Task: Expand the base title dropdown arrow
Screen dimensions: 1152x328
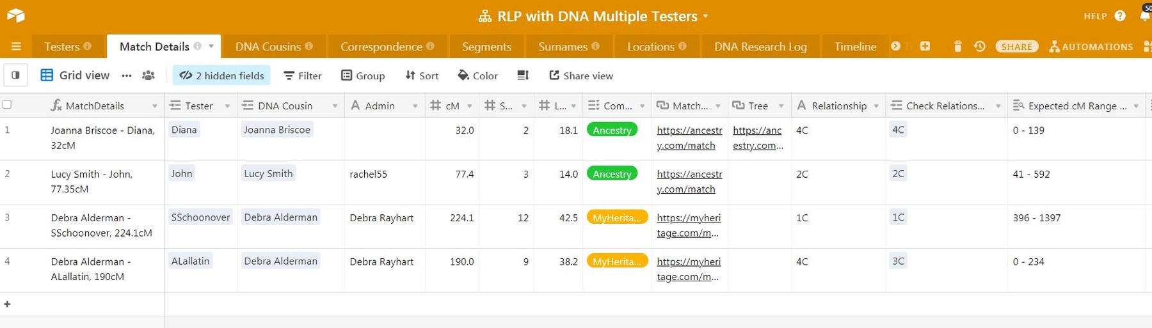Action: (706, 16)
